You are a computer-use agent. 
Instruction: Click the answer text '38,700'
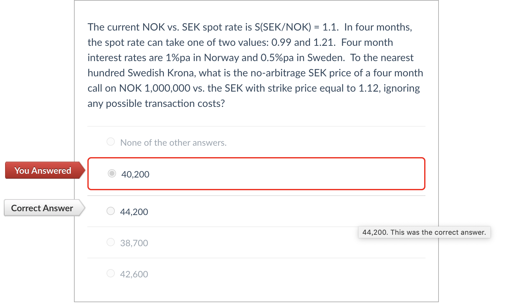[134, 243]
